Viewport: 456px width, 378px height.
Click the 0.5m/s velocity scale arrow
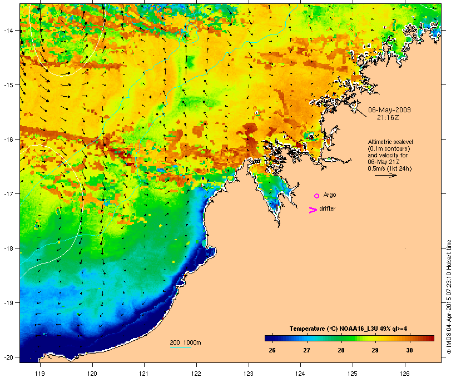click(x=385, y=175)
